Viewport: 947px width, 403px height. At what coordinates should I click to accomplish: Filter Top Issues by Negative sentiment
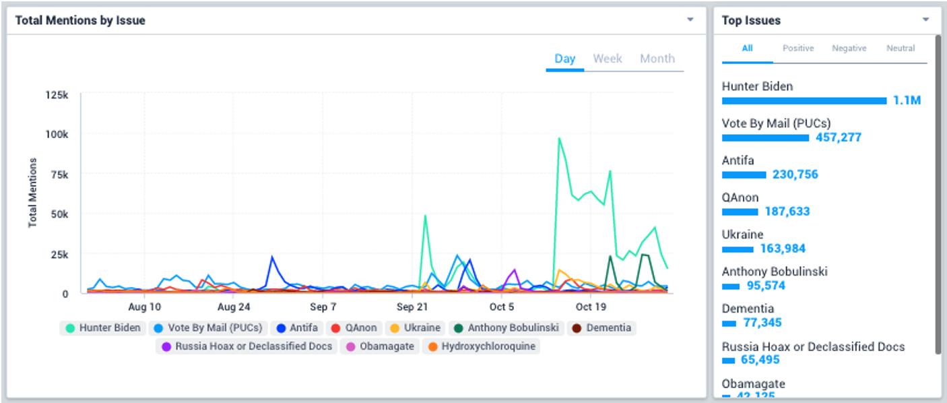[x=849, y=49]
